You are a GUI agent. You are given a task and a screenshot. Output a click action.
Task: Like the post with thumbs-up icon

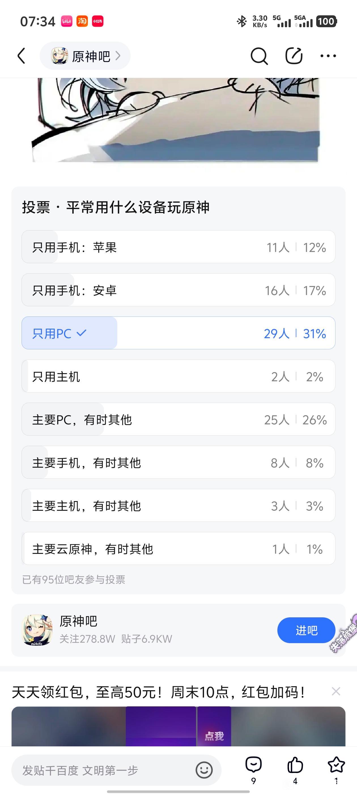coord(295,765)
